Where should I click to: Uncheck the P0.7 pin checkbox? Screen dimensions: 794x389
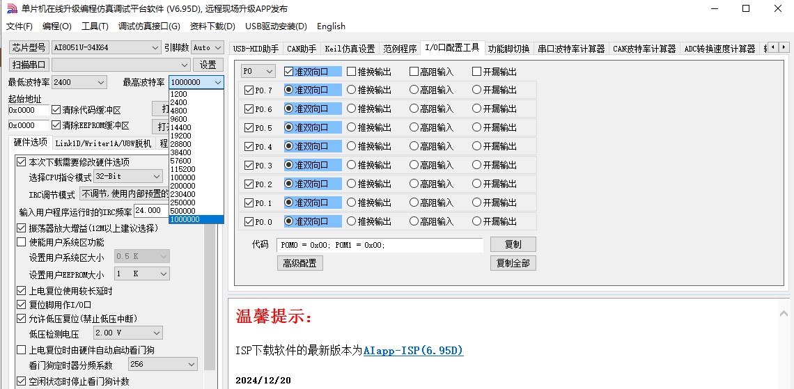(x=249, y=90)
